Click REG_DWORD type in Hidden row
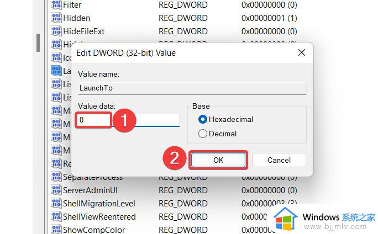378x234 pixels. (x=183, y=18)
